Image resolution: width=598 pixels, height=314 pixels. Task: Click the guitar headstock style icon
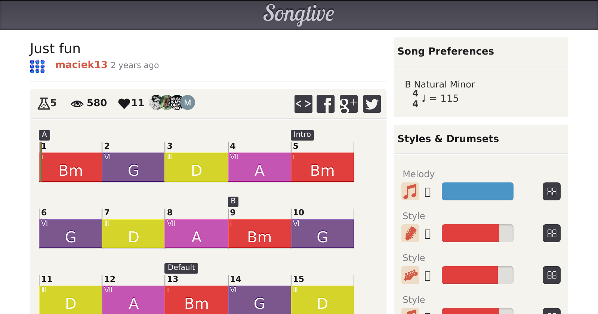tap(410, 233)
